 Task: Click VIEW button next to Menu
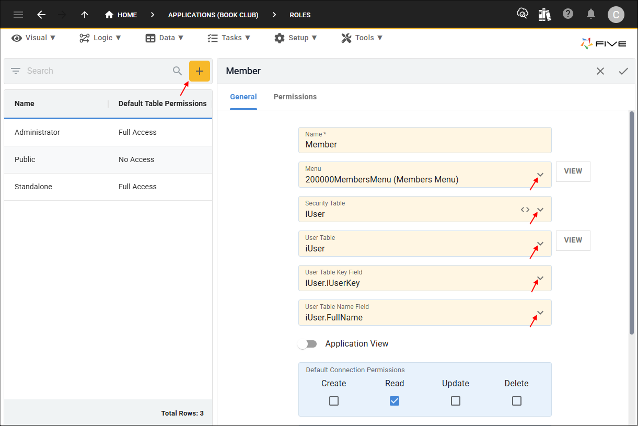pyautogui.click(x=573, y=171)
